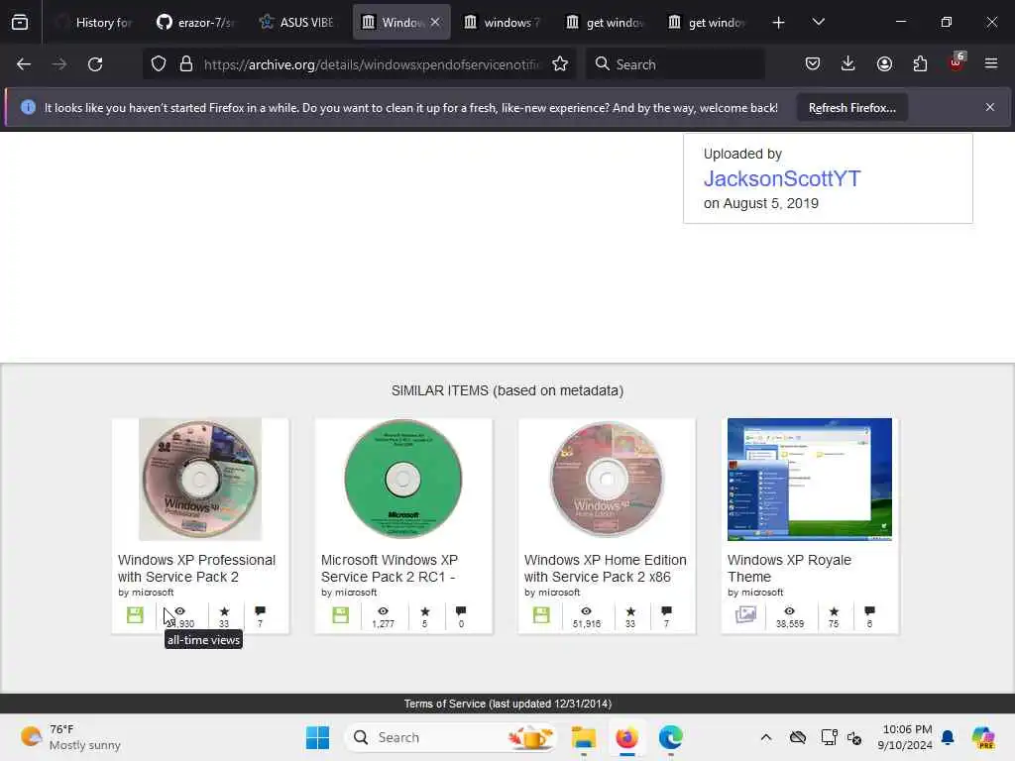Open Windows XP Home Edition disc thumbnail
Viewport: 1015px width, 761px height.
[x=607, y=479]
